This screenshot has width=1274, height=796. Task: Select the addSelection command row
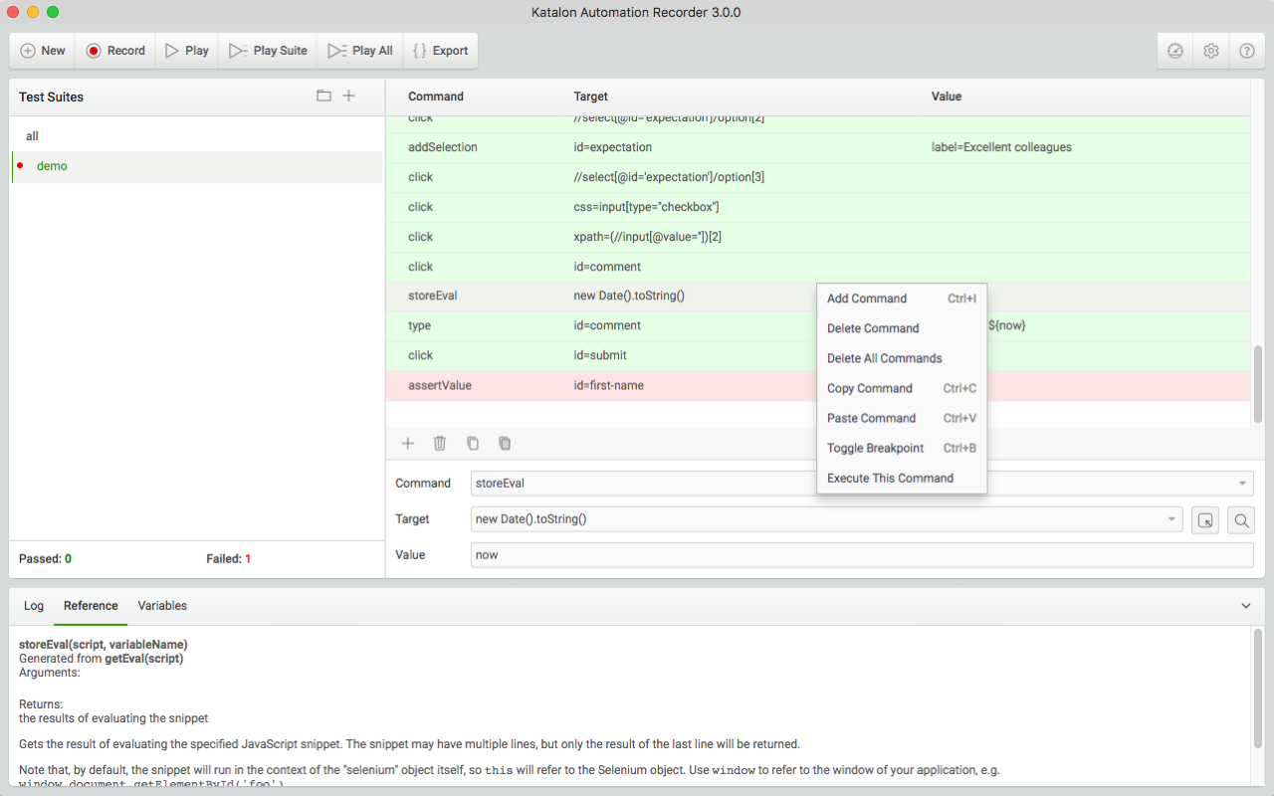[817, 147]
